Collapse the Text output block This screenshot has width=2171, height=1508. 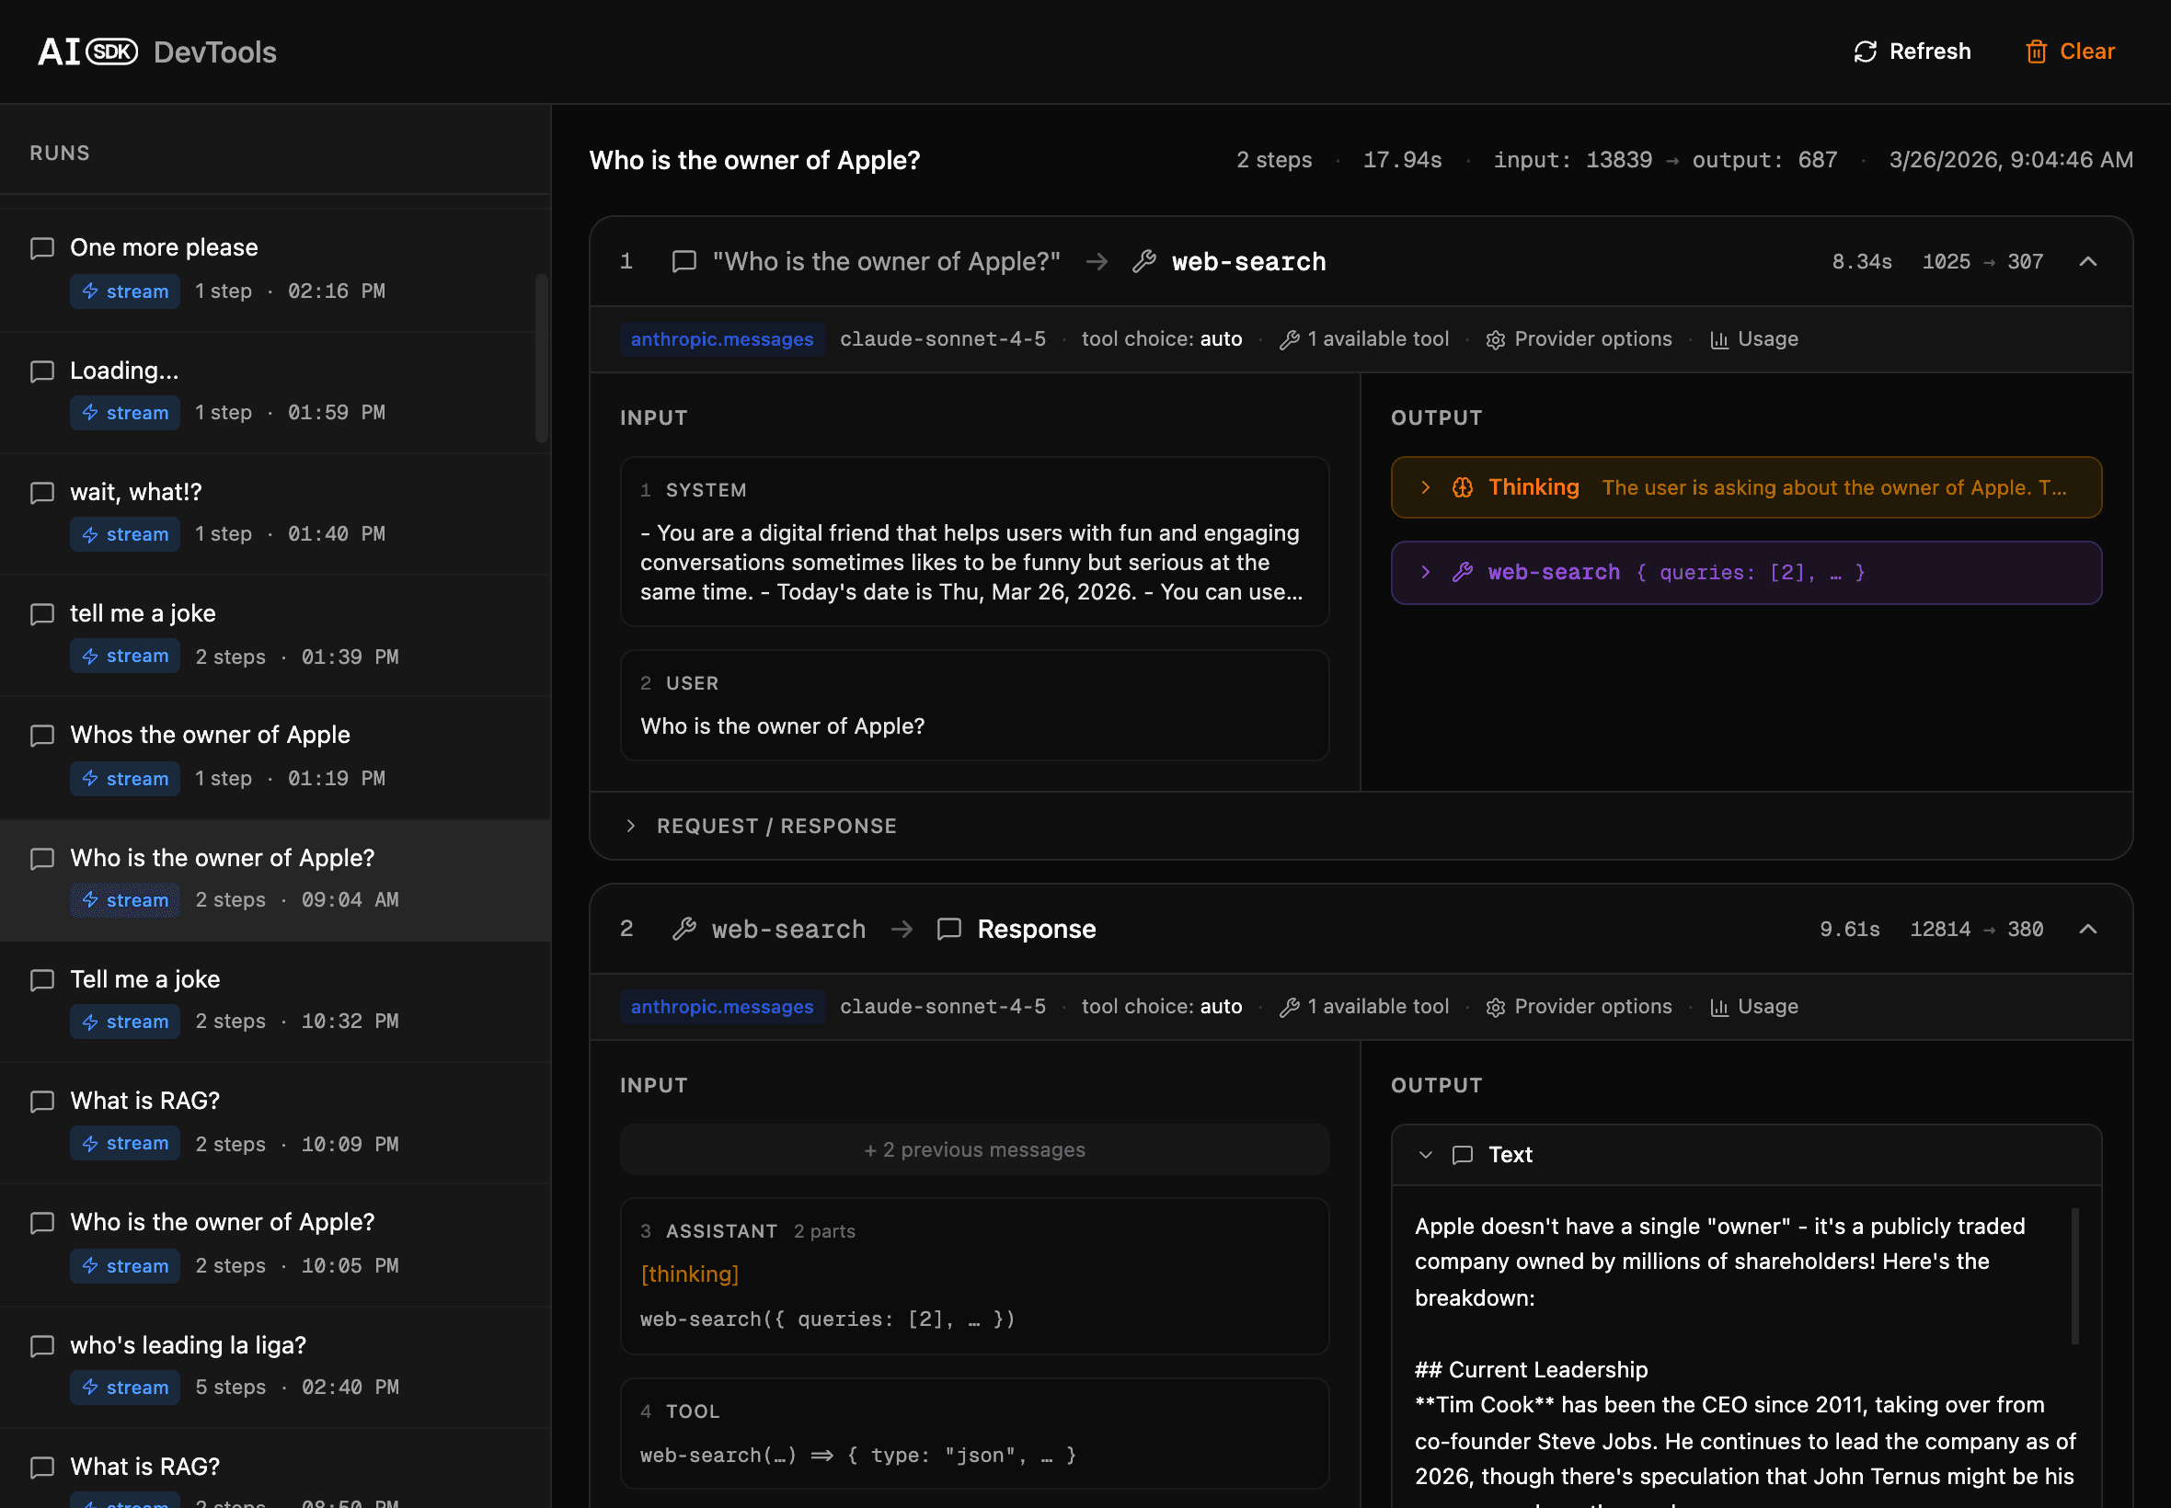(x=1425, y=1156)
